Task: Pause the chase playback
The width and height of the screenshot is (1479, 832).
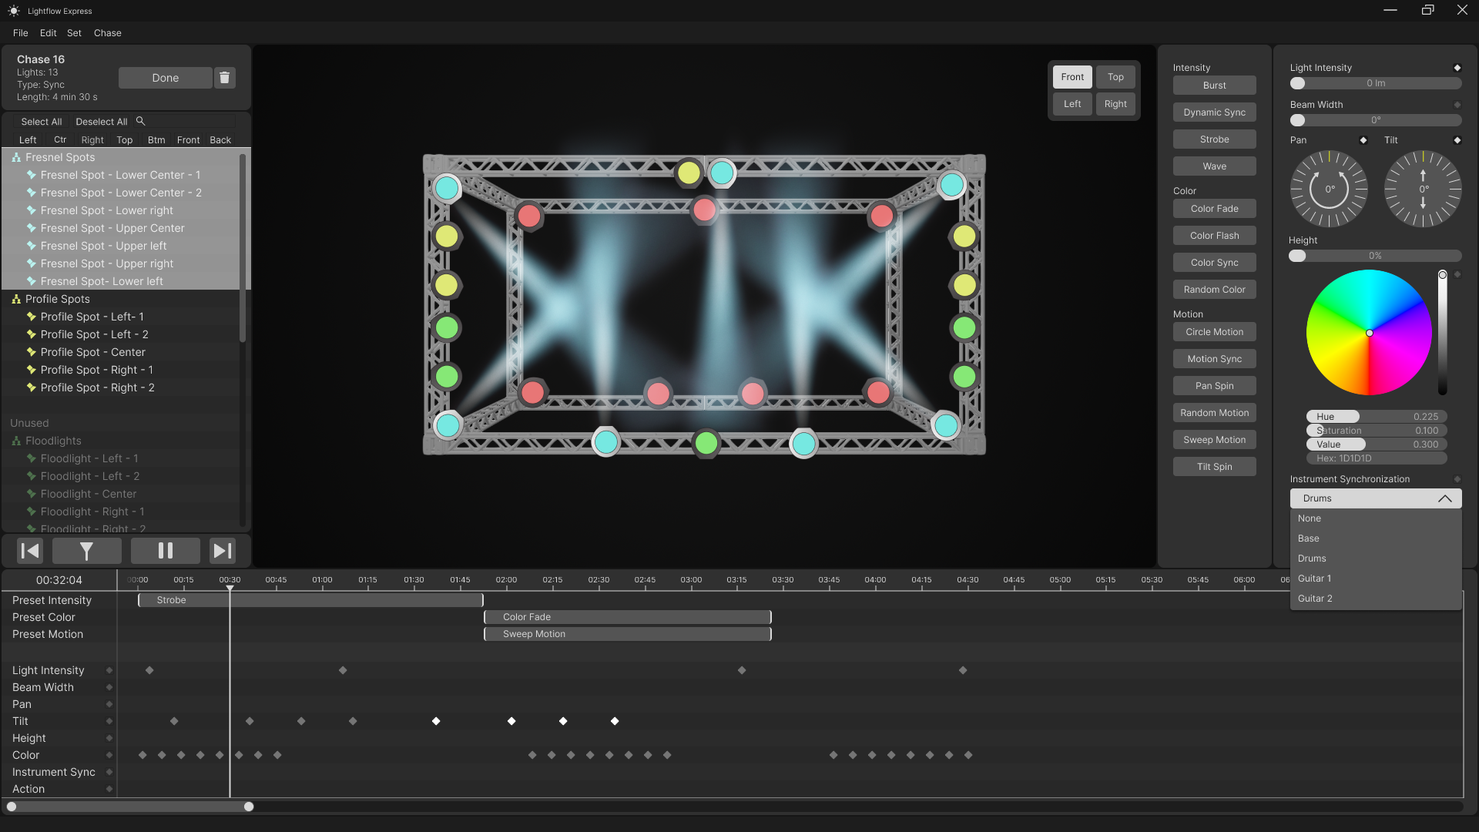Action: (165, 551)
